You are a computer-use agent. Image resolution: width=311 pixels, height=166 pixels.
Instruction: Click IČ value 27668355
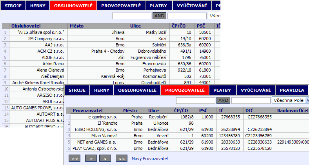click(x=231, y=117)
